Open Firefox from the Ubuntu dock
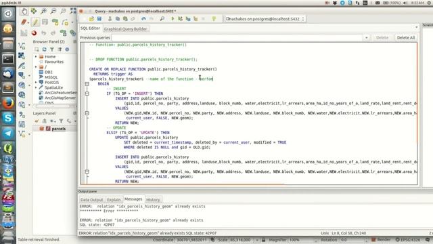The width and height of the screenshot is (433, 244). 8,103
